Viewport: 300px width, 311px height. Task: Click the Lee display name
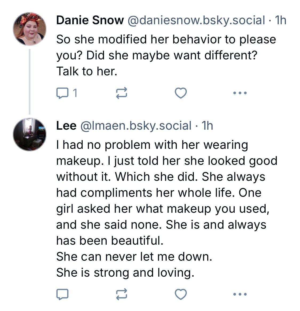click(x=66, y=126)
